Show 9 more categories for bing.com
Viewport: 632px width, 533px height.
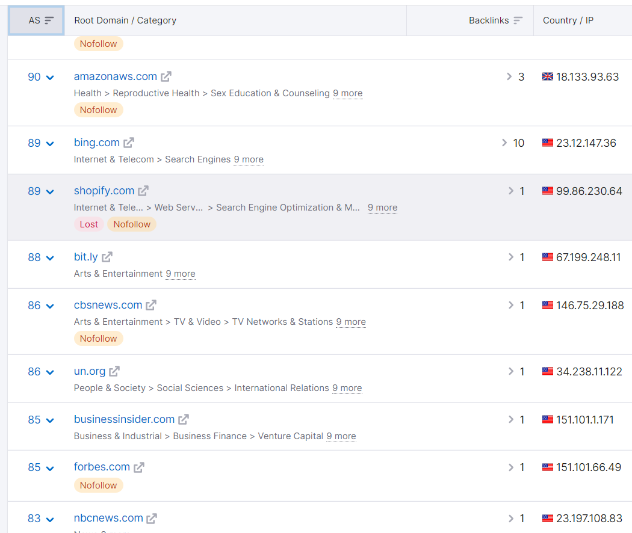coord(249,159)
